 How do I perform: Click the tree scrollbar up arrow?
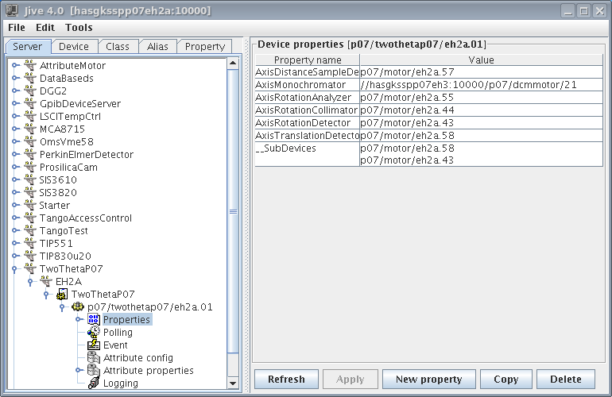(233, 64)
